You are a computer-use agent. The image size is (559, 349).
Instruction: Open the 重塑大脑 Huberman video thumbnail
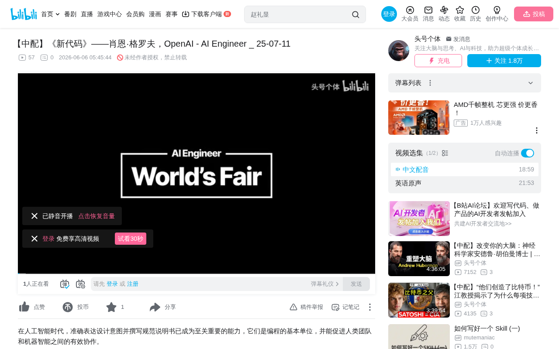419,259
